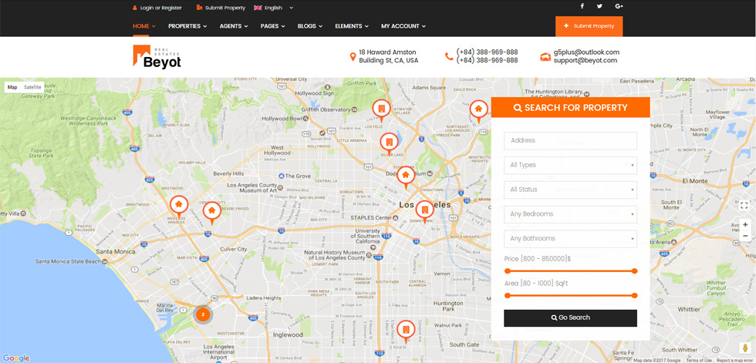Viewport: 756px width, 363px height.
Task: Select the house marker near Beverlywood
Action: 211,213
